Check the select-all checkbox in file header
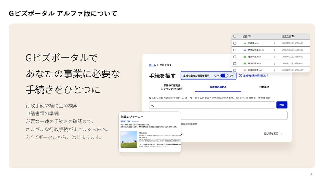This screenshot has width=324, height=182. pyautogui.click(x=235, y=36)
